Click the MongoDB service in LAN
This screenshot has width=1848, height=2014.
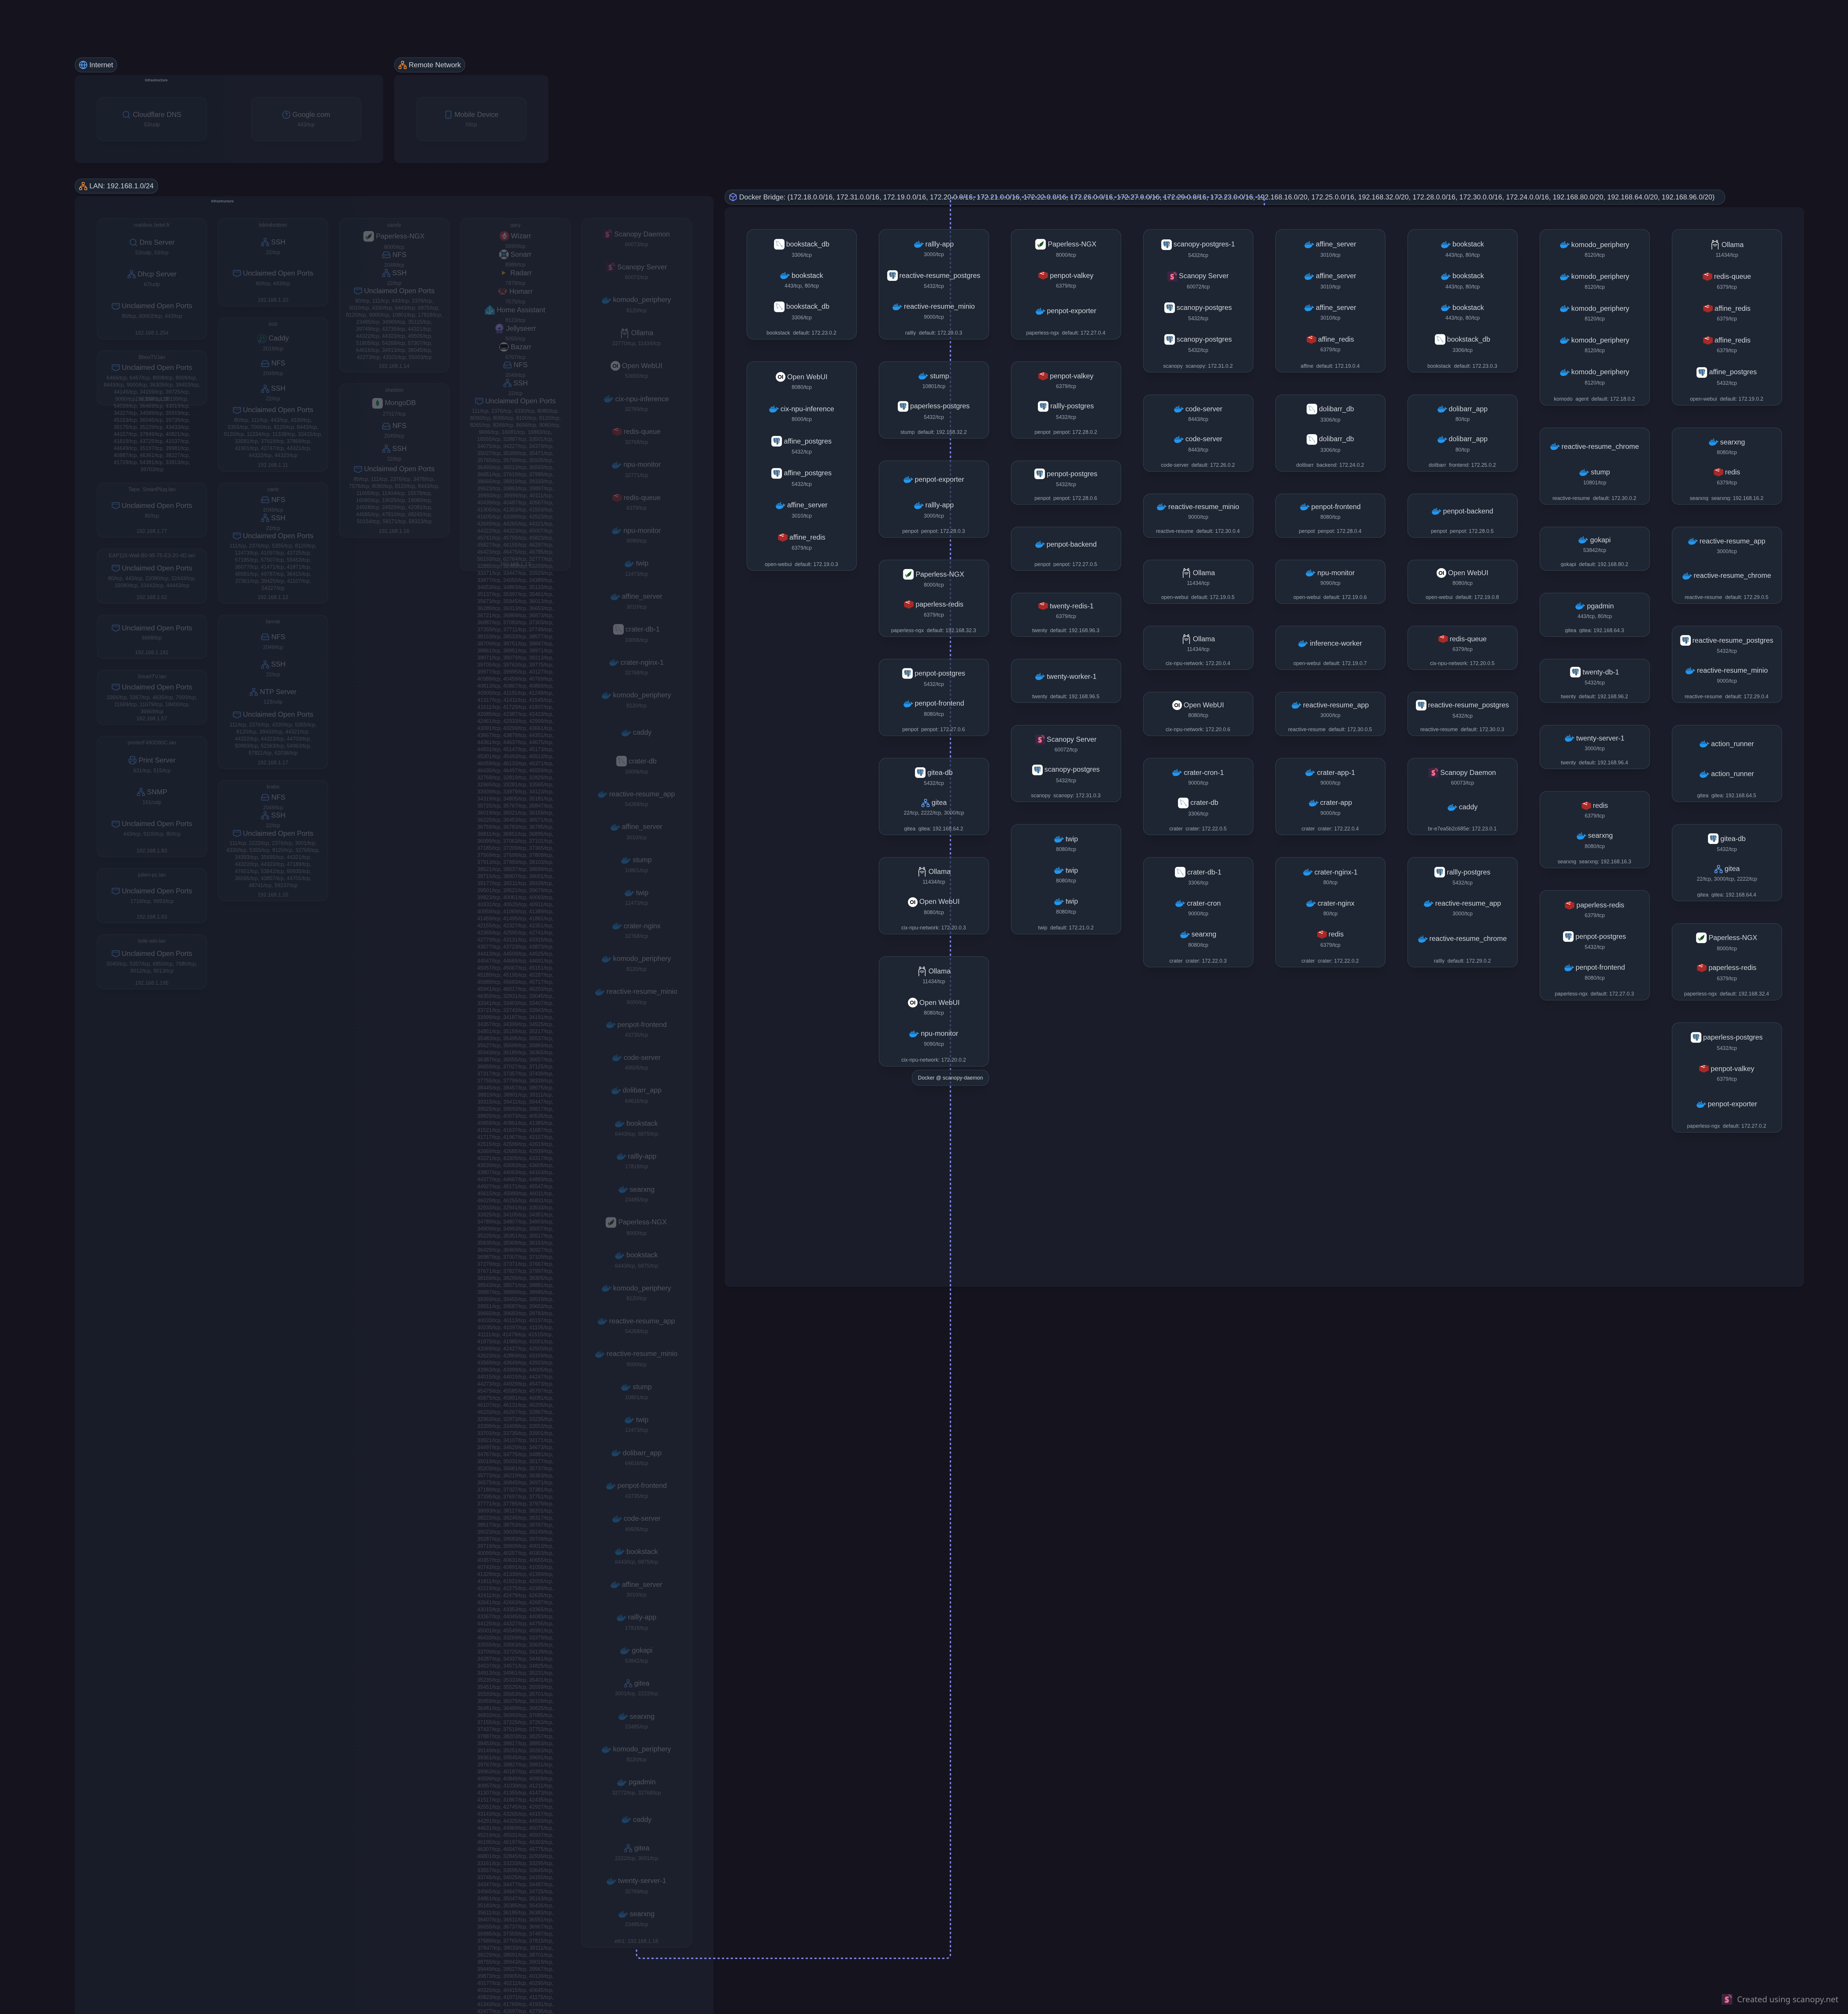(x=394, y=403)
